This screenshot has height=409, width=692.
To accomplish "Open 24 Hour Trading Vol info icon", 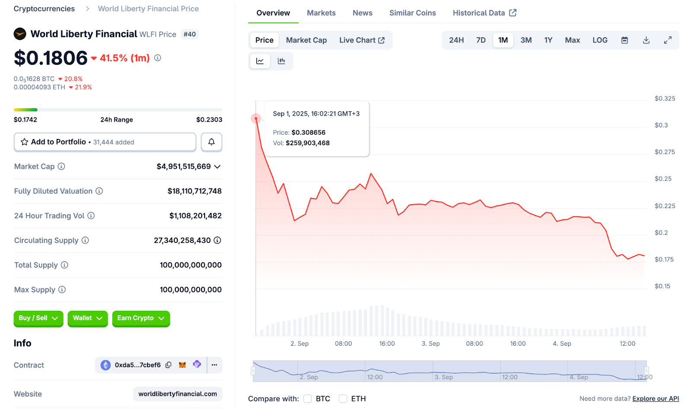I will tap(91, 216).
